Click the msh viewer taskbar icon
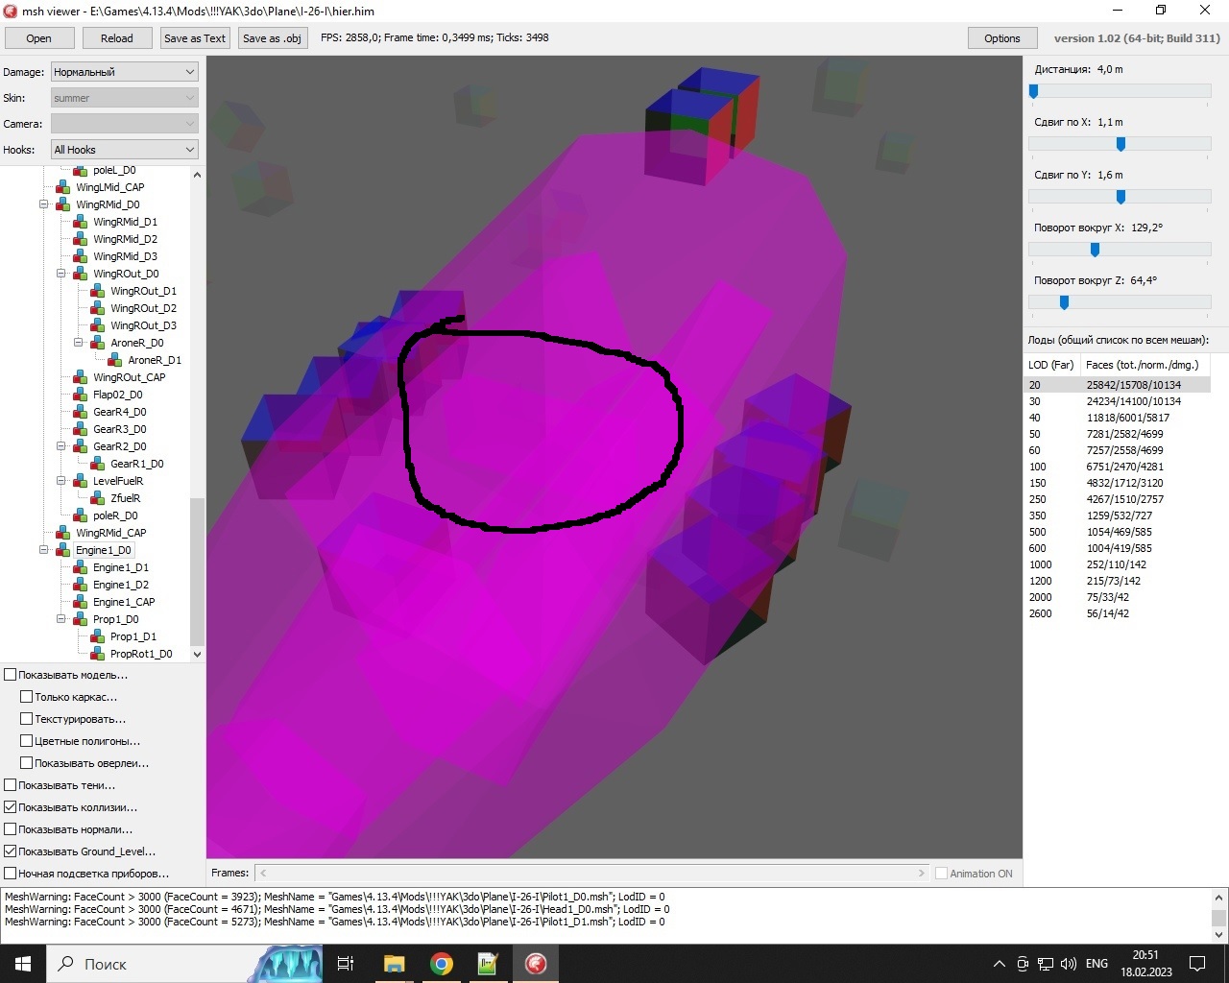Screen dimensions: 1229x983 tap(536, 964)
